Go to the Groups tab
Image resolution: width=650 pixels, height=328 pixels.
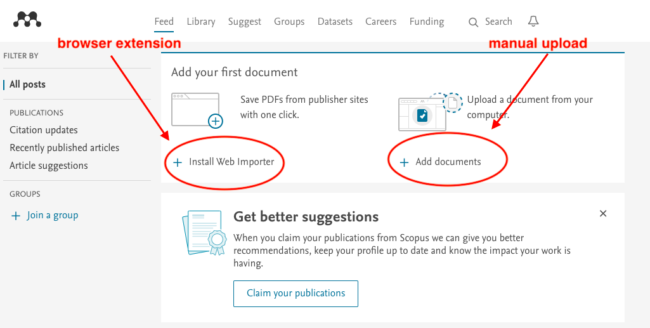coord(289,22)
